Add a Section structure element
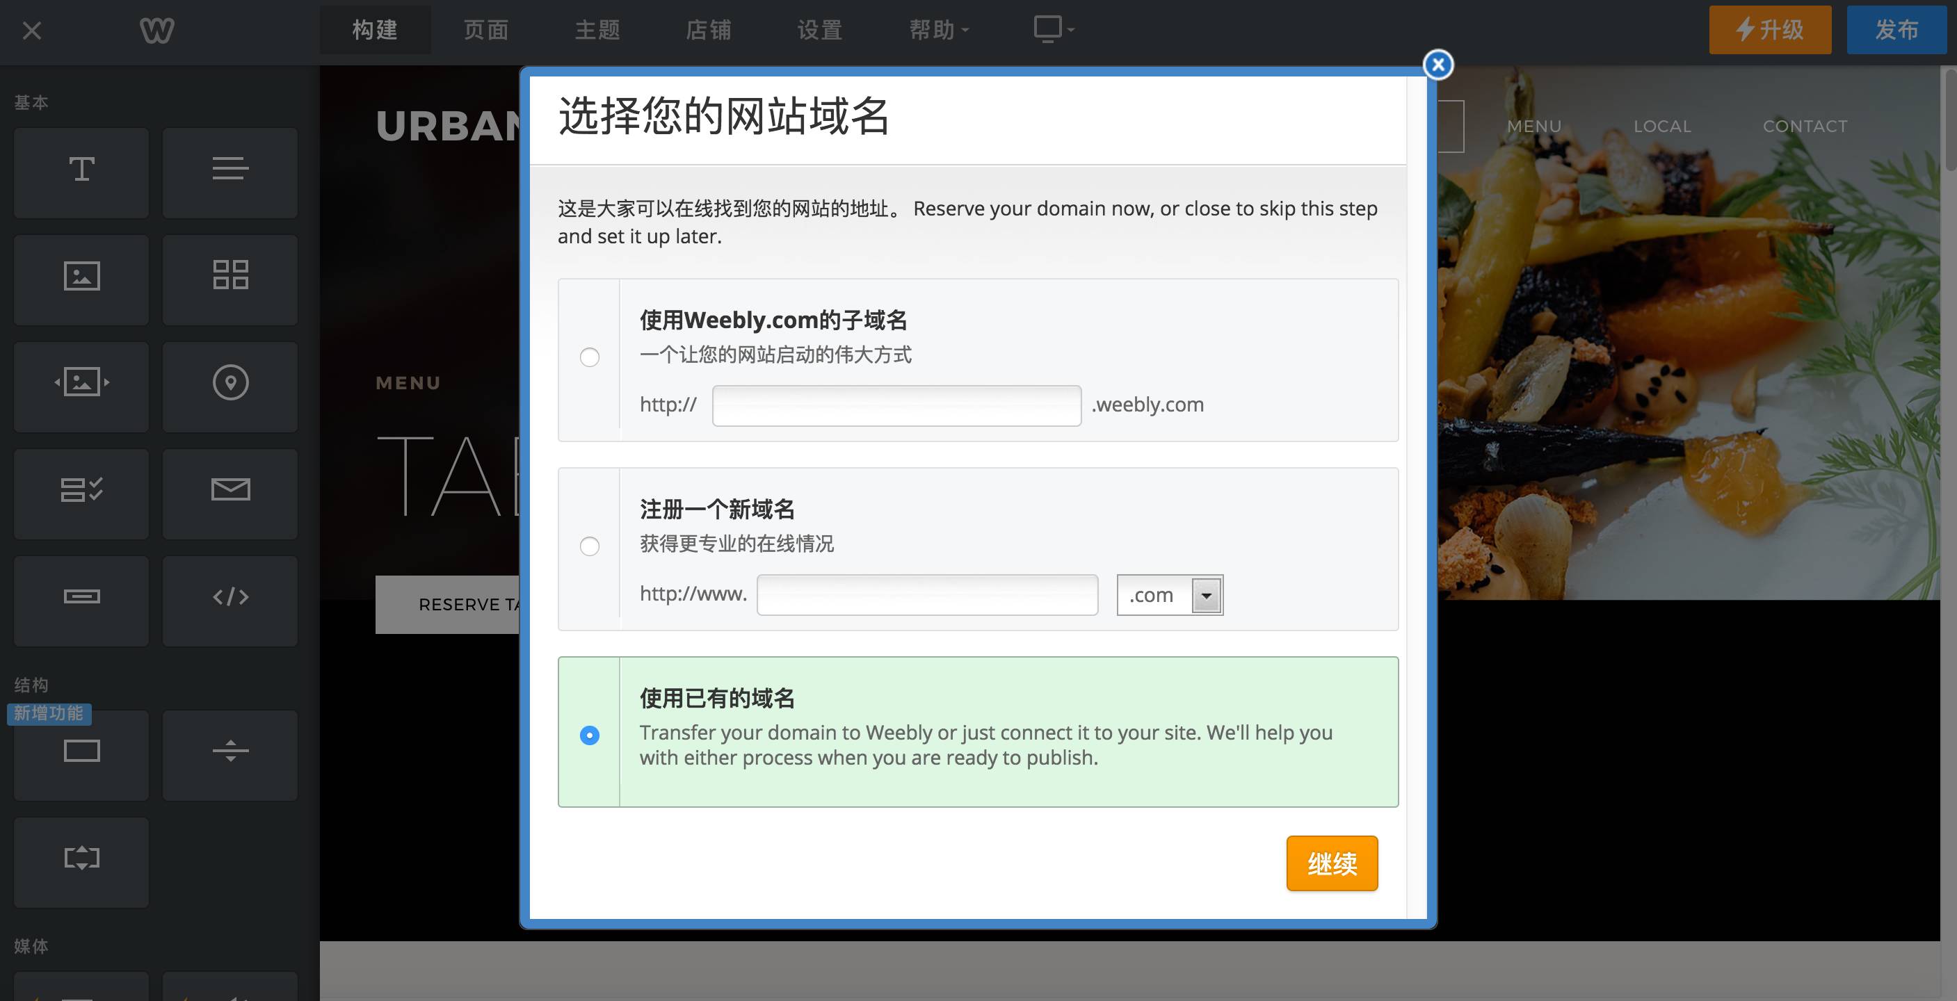 (81, 755)
